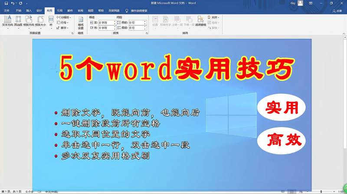The width and height of the screenshot is (347, 194).
Task: Click the 高效 oval shape in the document
Action: tap(281, 140)
